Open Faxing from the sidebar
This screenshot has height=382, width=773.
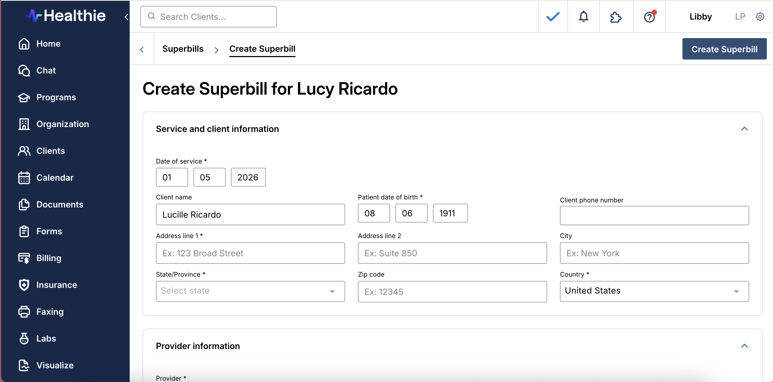50,312
